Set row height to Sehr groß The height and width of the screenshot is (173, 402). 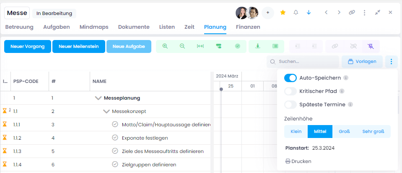click(373, 131)
